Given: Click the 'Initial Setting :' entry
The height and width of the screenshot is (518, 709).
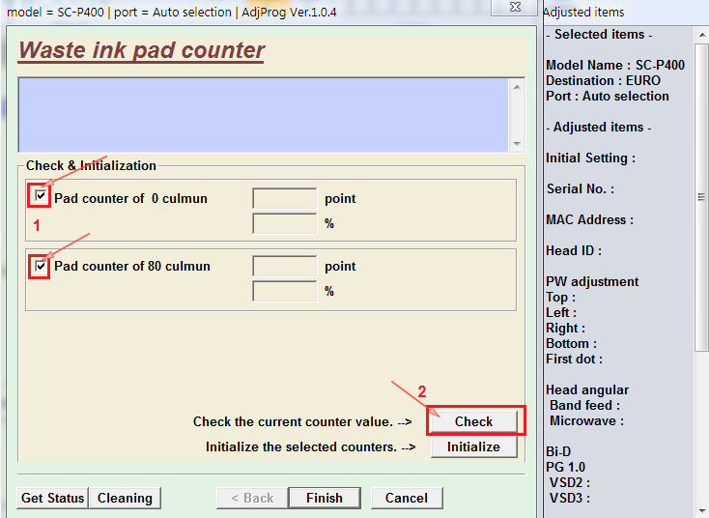Looking at the screenshot, I should (590, 158).
